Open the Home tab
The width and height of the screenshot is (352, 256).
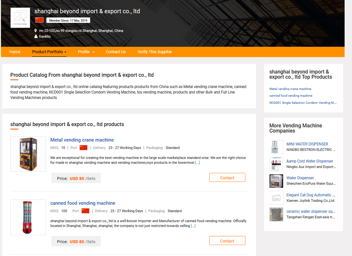coord(15,52)
